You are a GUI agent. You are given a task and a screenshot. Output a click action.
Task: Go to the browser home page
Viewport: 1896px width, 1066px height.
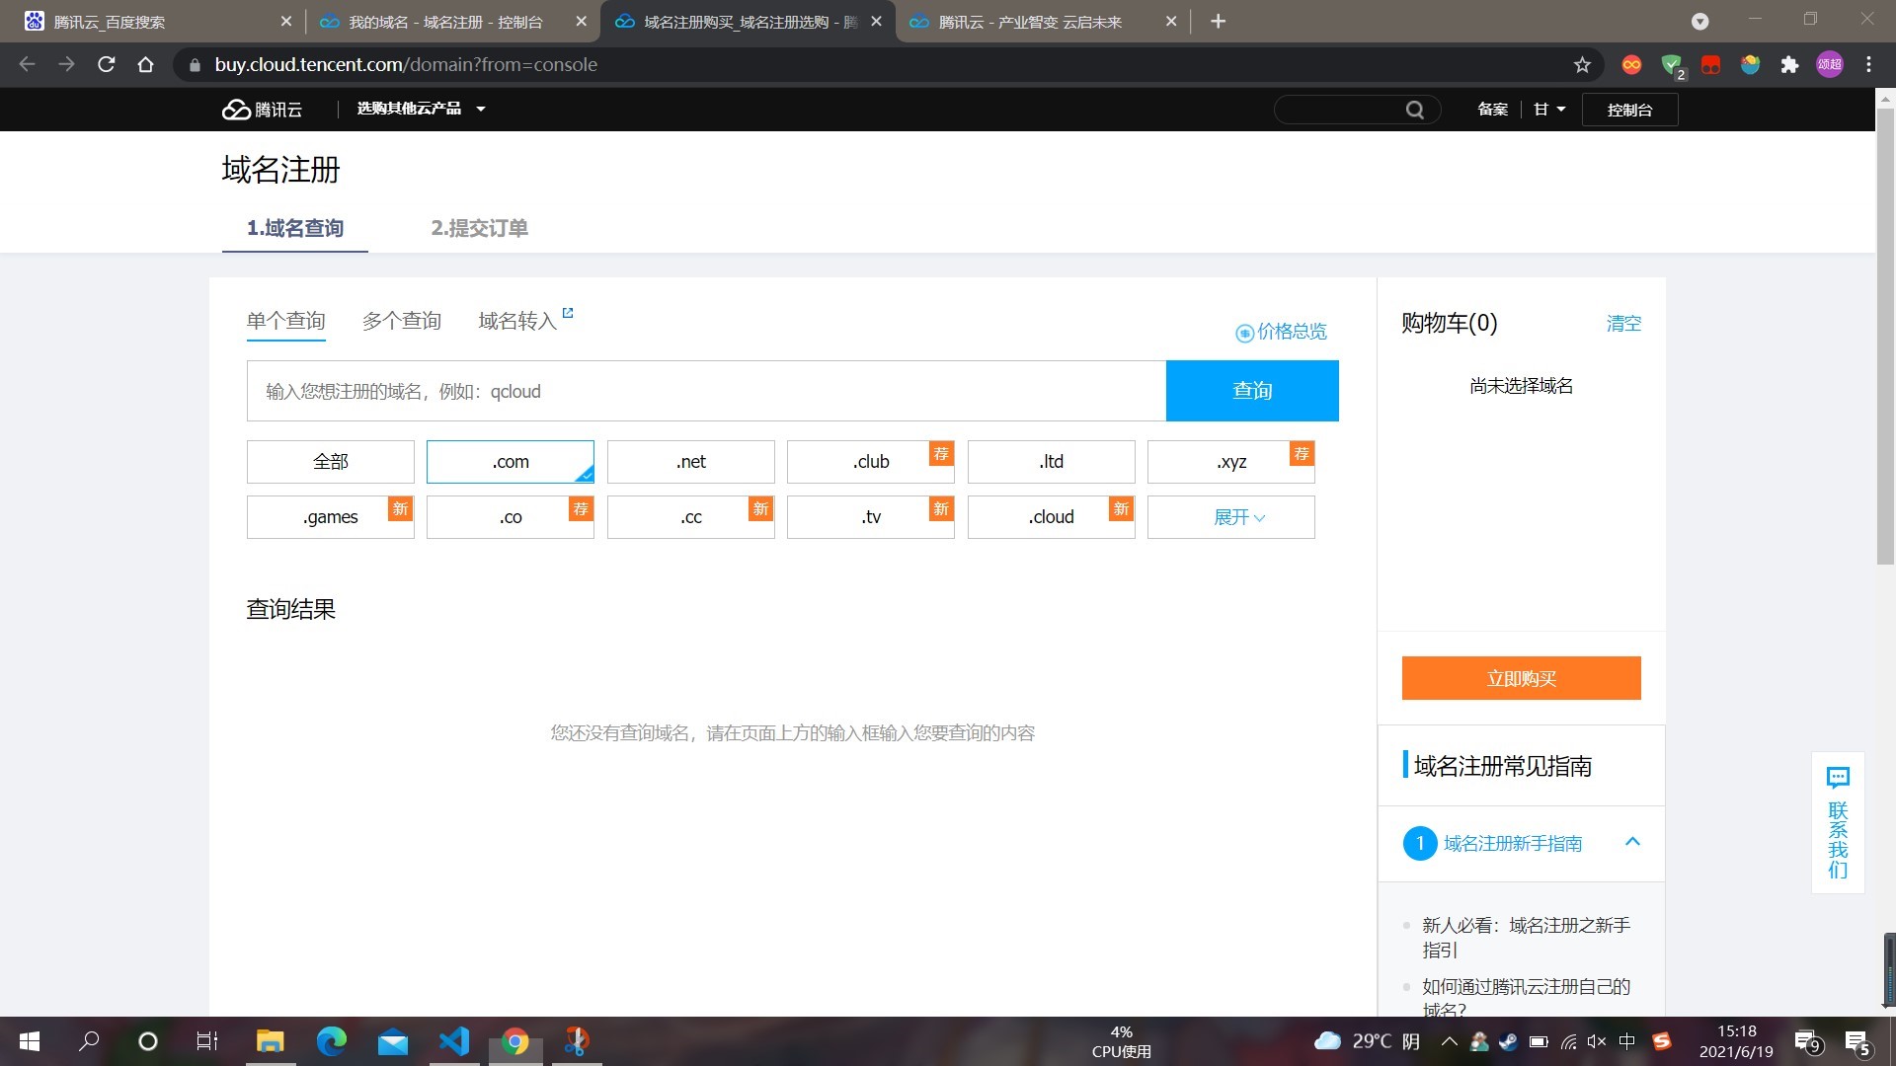[145, 65]
